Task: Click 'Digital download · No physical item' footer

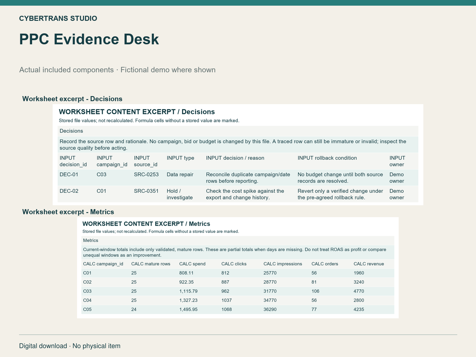Action: click(70, 346)
